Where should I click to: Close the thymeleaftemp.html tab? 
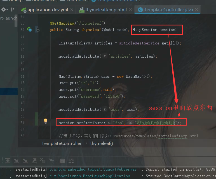[130, 10]
